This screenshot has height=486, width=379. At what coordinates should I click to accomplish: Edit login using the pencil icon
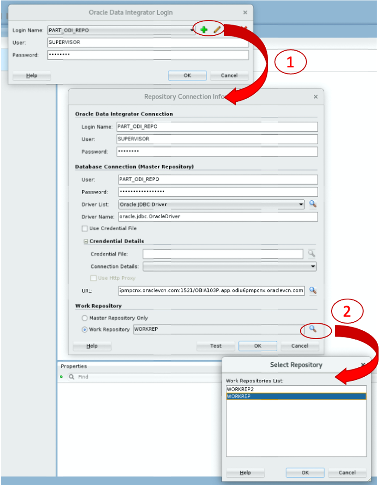point(217,30)
